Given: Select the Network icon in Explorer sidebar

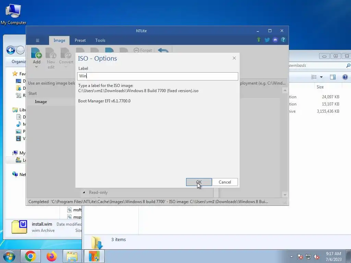Looking at the screenshot, I should coord(15,174).
